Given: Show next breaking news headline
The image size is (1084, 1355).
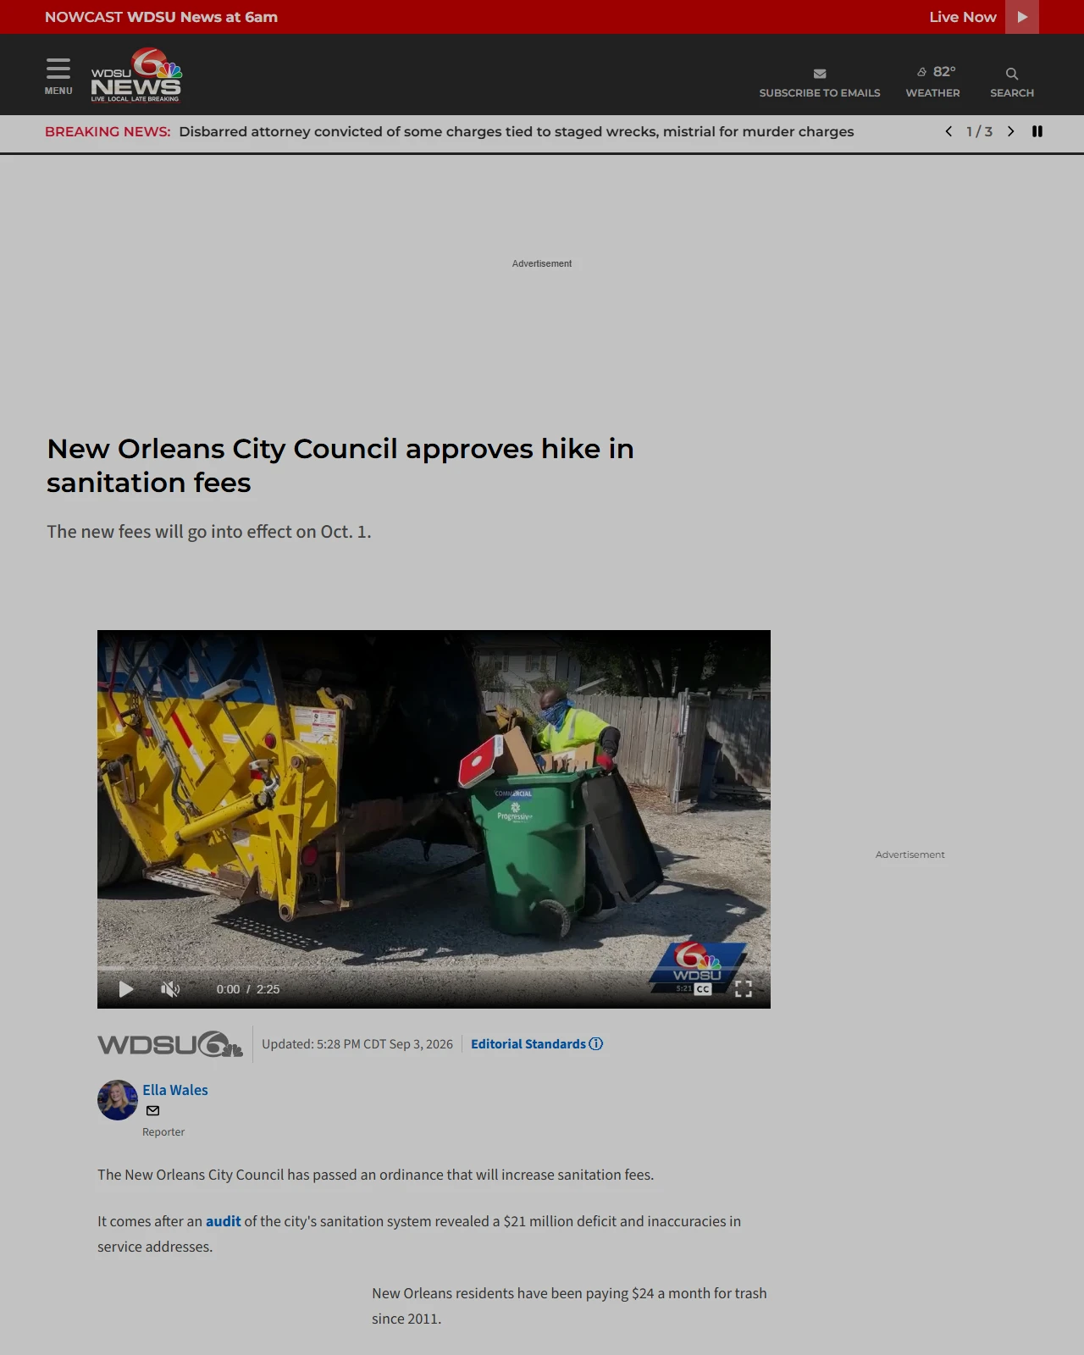Looking at the screenshot, I should click(x=1010, y=131).
